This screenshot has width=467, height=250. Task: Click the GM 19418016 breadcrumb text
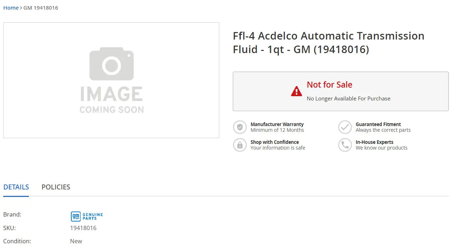[x=41, y=8]
